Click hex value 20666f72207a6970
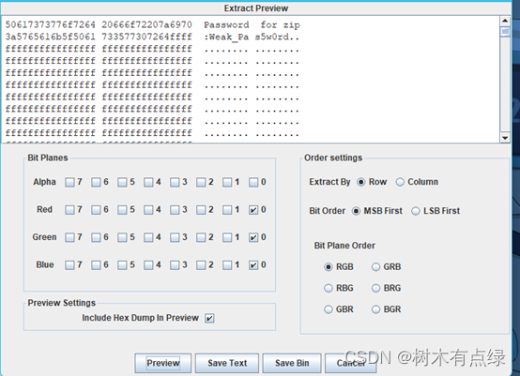 point(146,24)
